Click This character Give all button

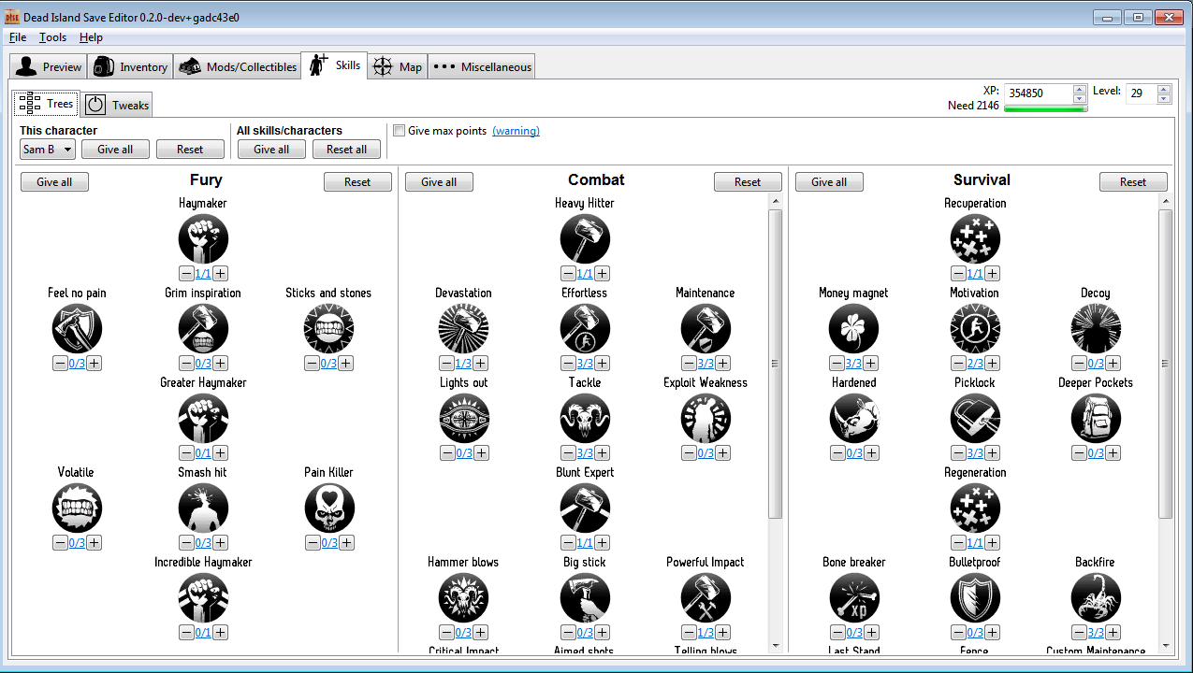(115, 150)
